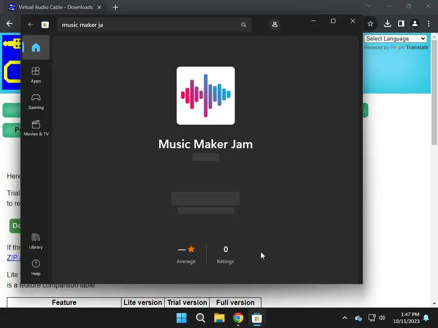Click the Store back arrow

point(30,24)
